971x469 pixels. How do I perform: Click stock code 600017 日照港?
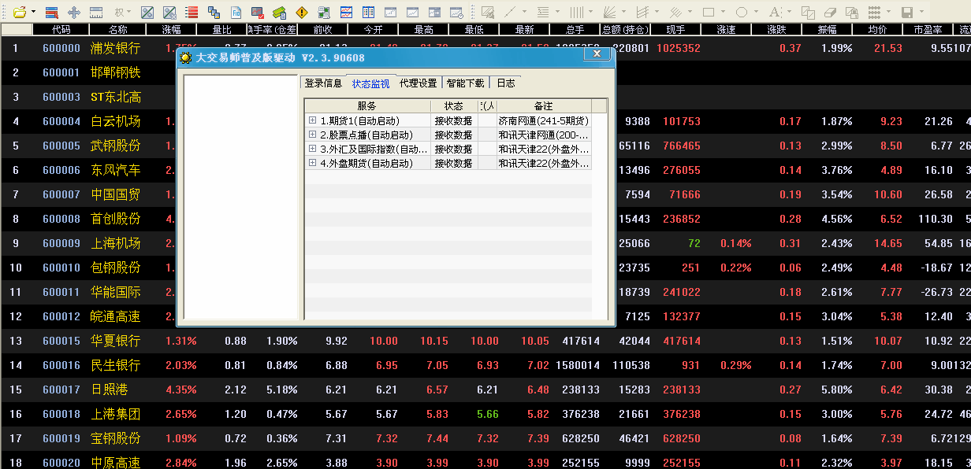(61, 390)
